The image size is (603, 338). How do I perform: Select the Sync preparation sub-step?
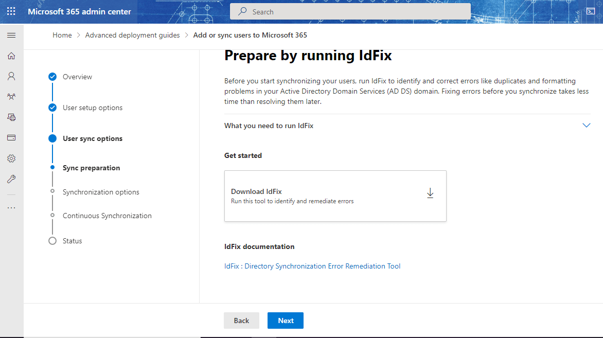[92, 168]
